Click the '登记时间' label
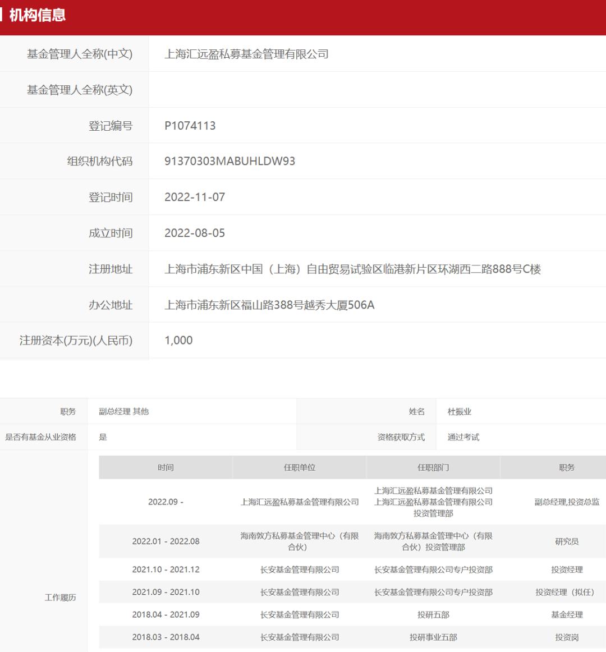The image size is (606, 652). click(111, 197)
